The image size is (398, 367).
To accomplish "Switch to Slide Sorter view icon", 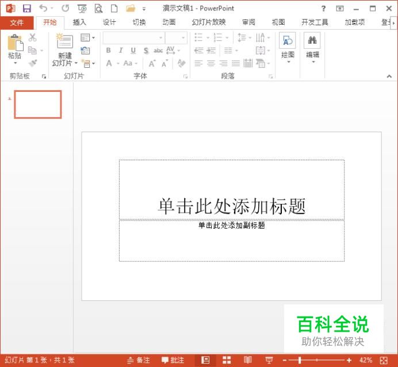I will [227, 360].
